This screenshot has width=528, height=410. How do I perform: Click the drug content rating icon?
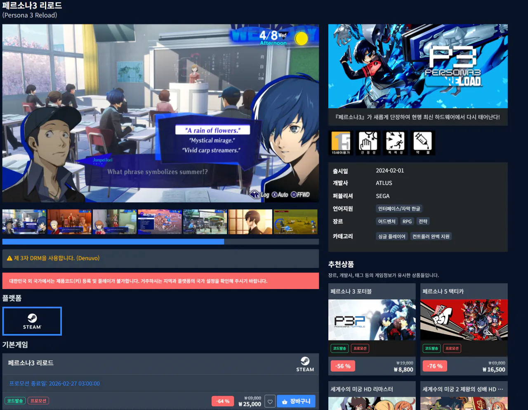[x=423, y=143]
